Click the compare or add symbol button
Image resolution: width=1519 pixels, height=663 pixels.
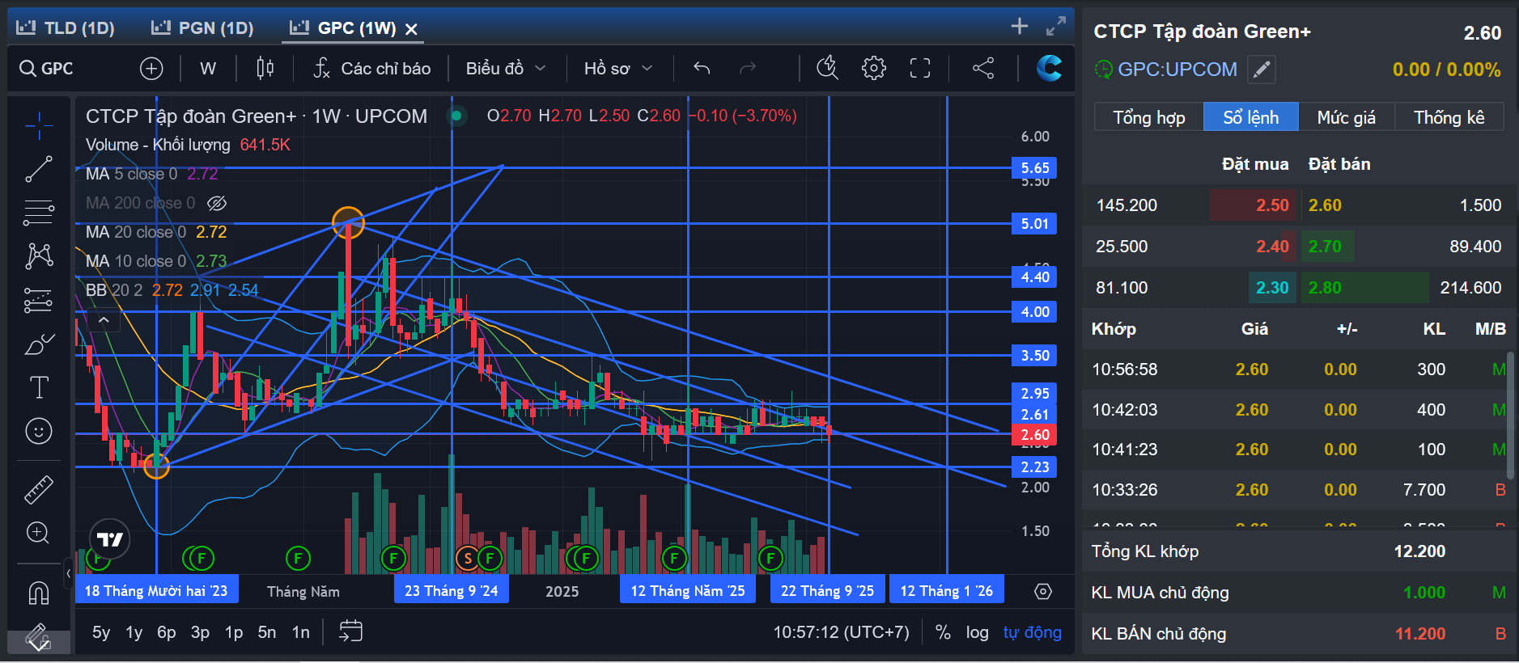[151, 69]
